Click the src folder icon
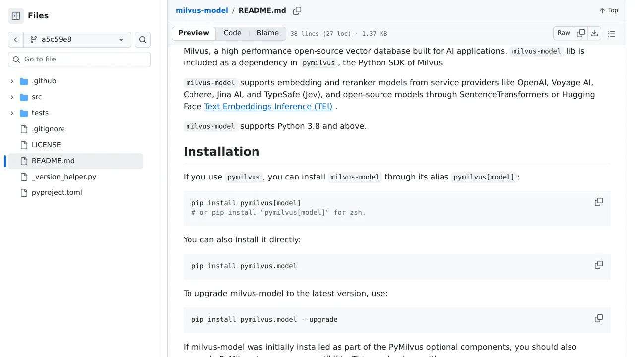The image size is (635, 357). coord(24,97)
